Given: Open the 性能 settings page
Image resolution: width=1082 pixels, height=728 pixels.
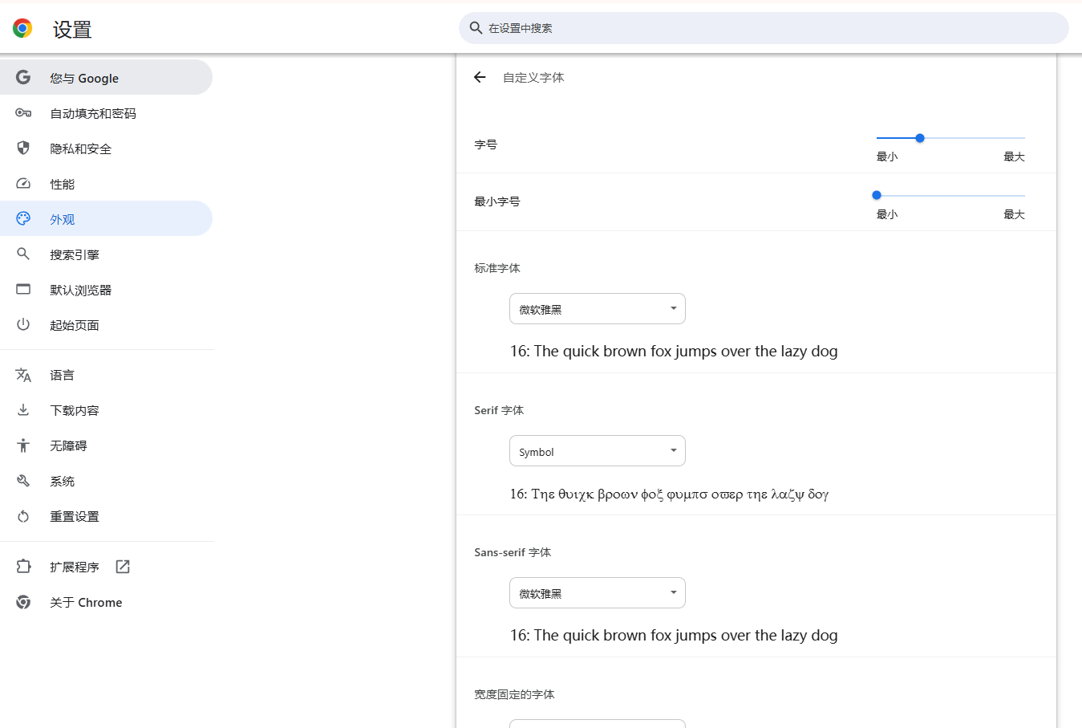Looking at the screenshot, I should [106, 183].
